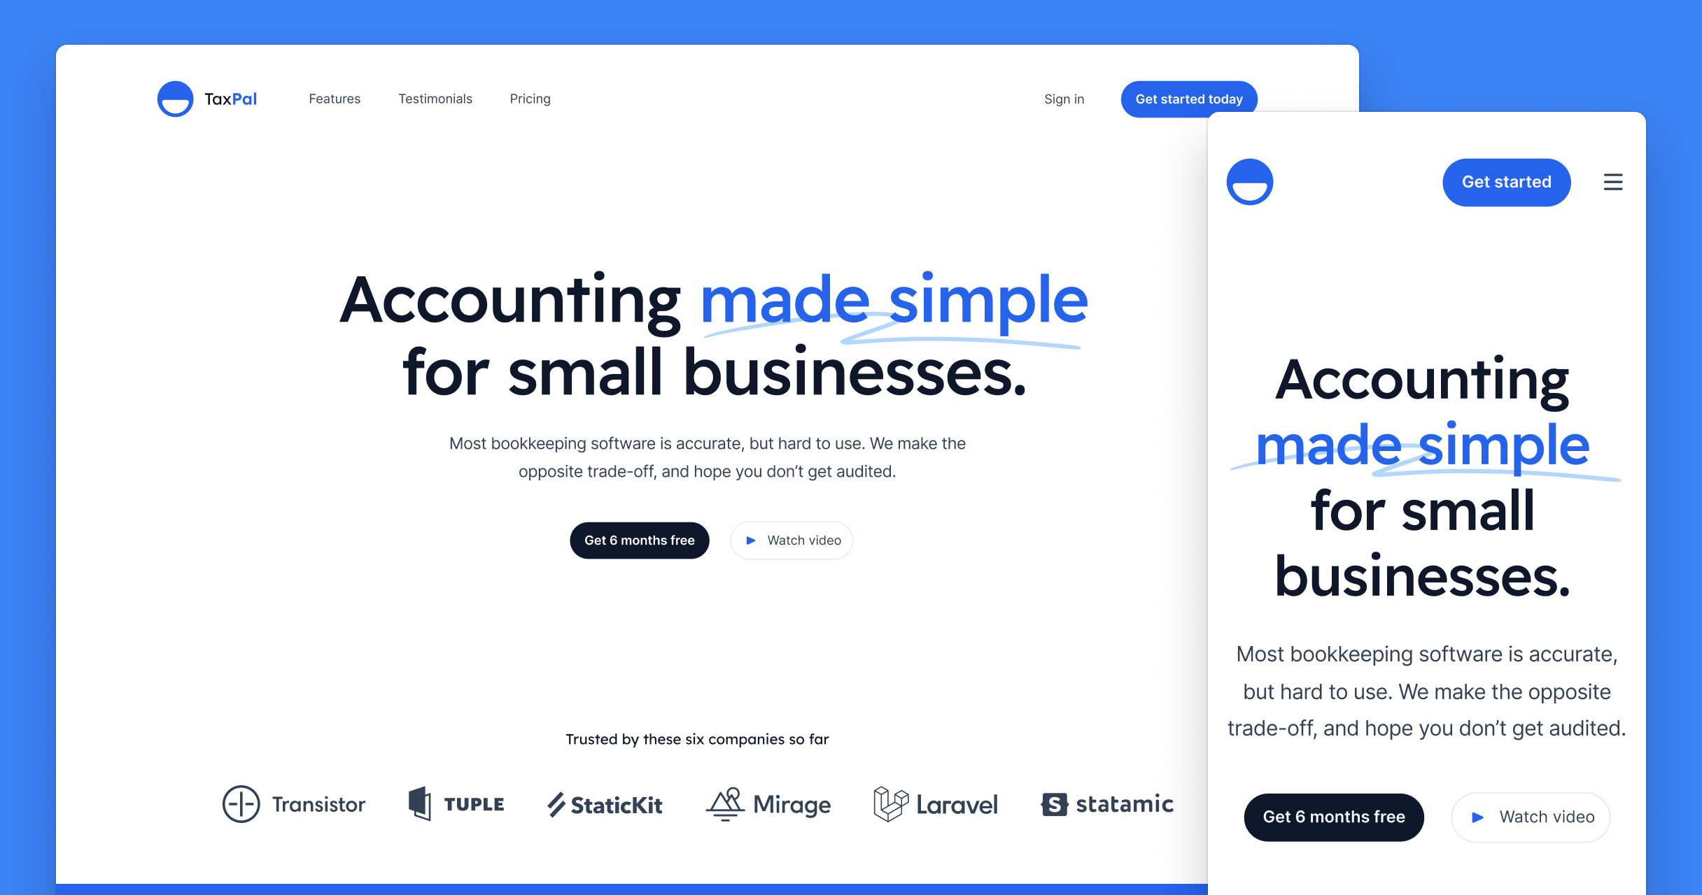Image resolution: width=1702 pixels, height=895 pixels.
Task: Open the mobile hamburger menu
Action: click(1612, 182)
